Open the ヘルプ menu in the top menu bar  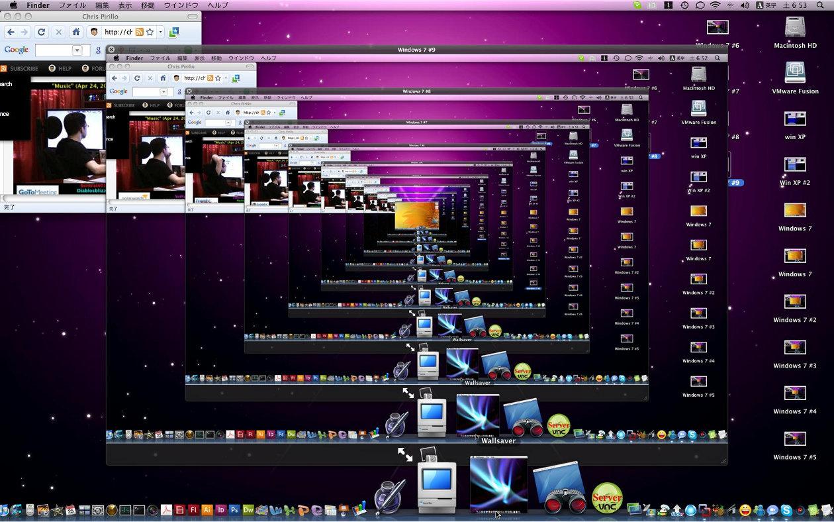click(x=217, y=5)
